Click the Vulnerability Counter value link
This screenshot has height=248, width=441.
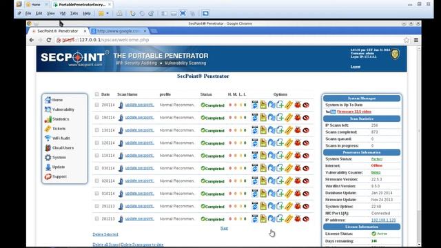376,173
